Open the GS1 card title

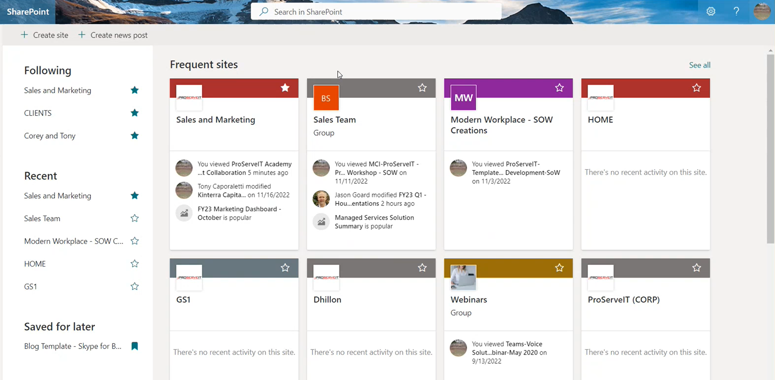(183, 300)
